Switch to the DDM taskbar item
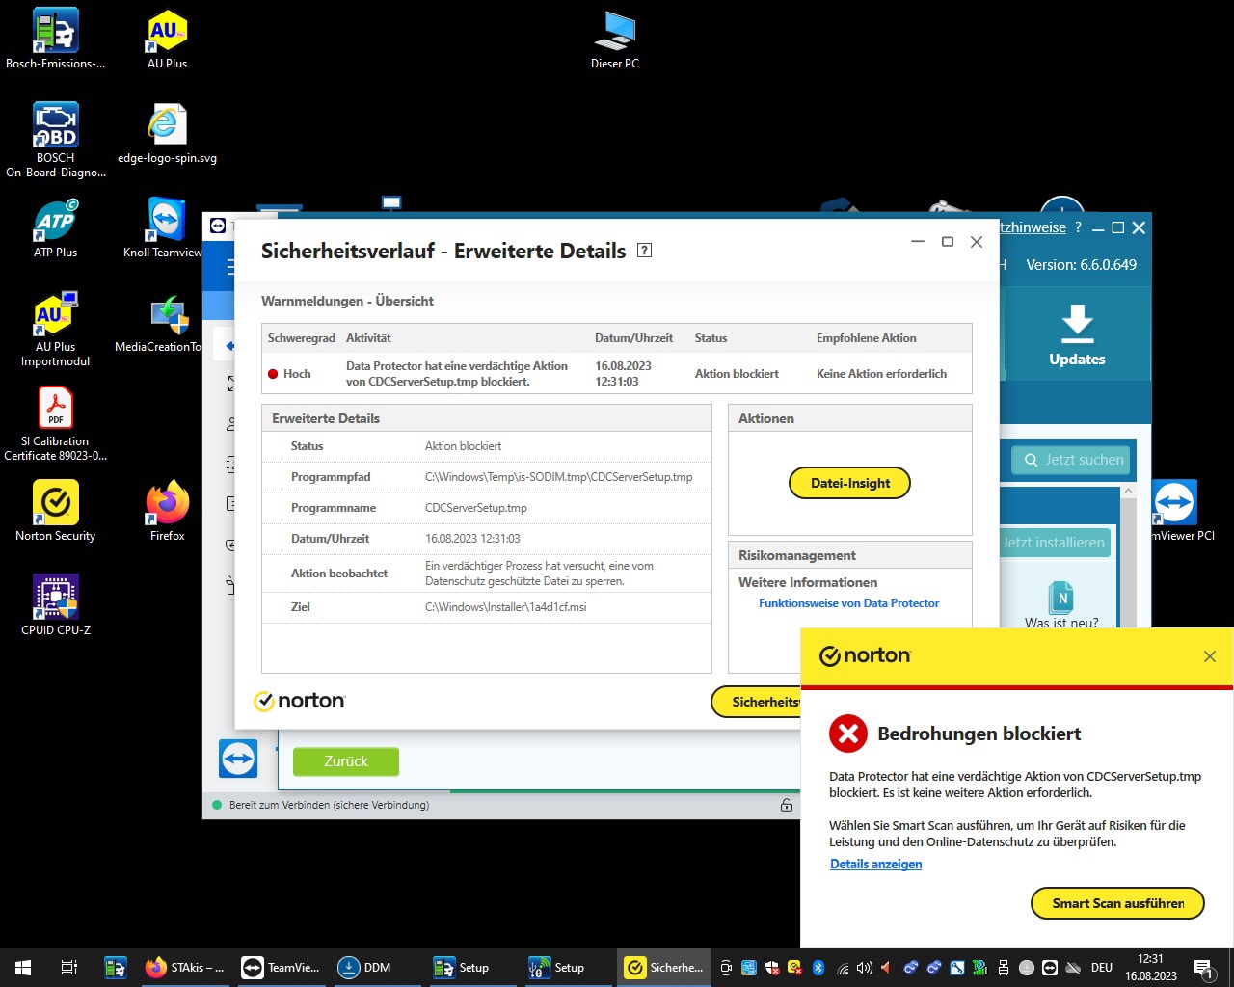 pyautogui.click(x=365, y=968)
